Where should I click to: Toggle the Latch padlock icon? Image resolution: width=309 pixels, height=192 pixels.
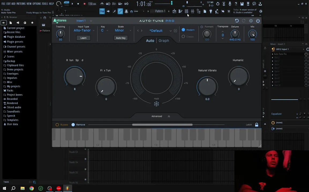tap(257, 125)
